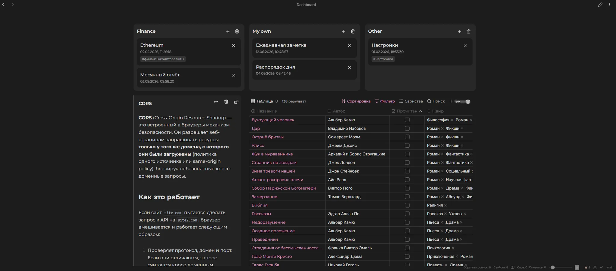Widen the table widget with arrows icon
This screenshot has height=271, width=616.
coord(457,102)
